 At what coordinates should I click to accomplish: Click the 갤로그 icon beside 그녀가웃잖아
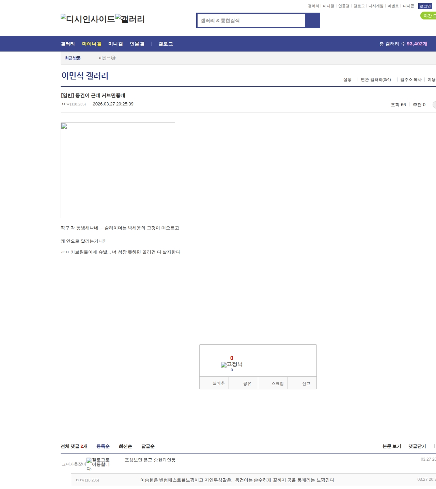point(98,464)
